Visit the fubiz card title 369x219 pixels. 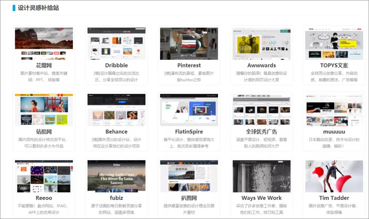point(116,198)
